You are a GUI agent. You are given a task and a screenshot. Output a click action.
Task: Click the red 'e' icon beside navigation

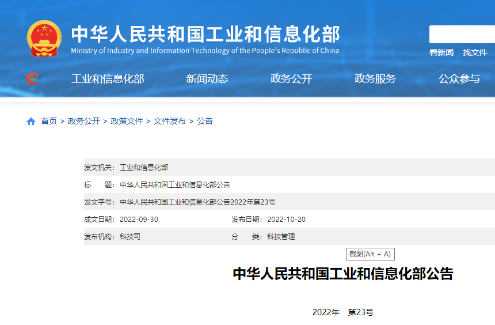[x=33, y=78]
